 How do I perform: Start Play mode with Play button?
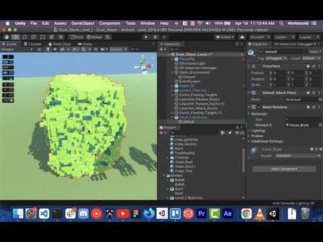click(x=146, y=37)
